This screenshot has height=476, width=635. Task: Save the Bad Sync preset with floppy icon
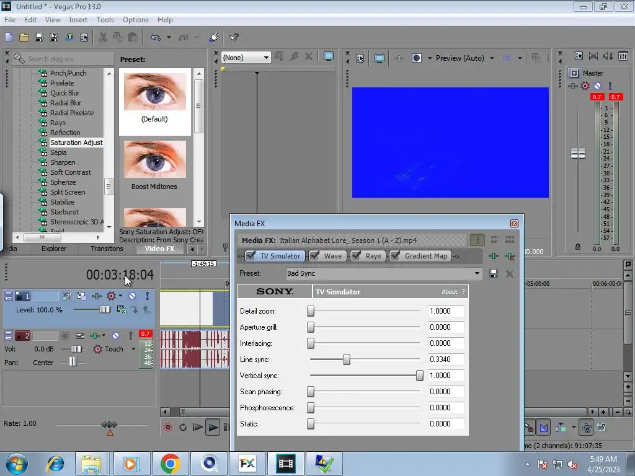coord(493,273)
